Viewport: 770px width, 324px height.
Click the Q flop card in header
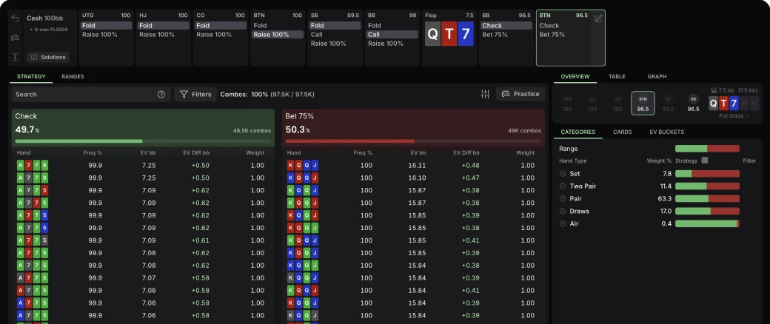point(432,34)
